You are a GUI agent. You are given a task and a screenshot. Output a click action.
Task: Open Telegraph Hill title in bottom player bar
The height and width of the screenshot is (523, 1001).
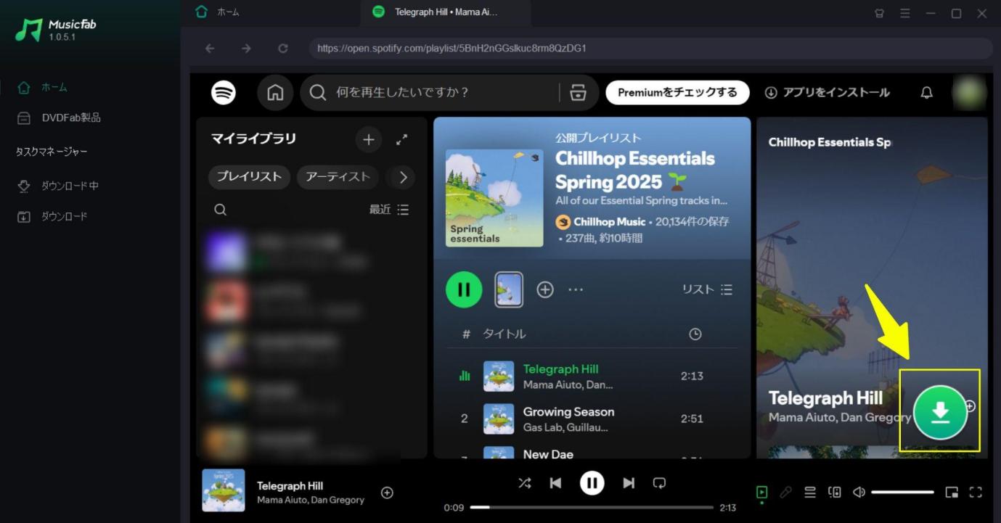coord(290,486)
